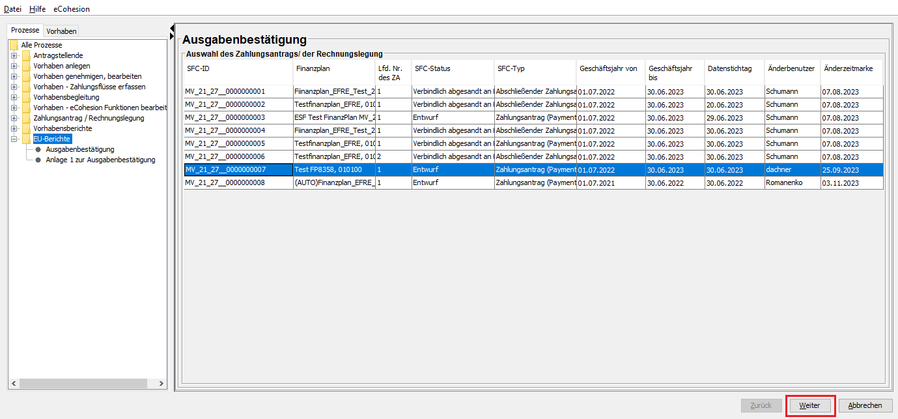
Task: Click gear icon beside Ausgabenbestätigung tree item
Action: click(38, 149)
